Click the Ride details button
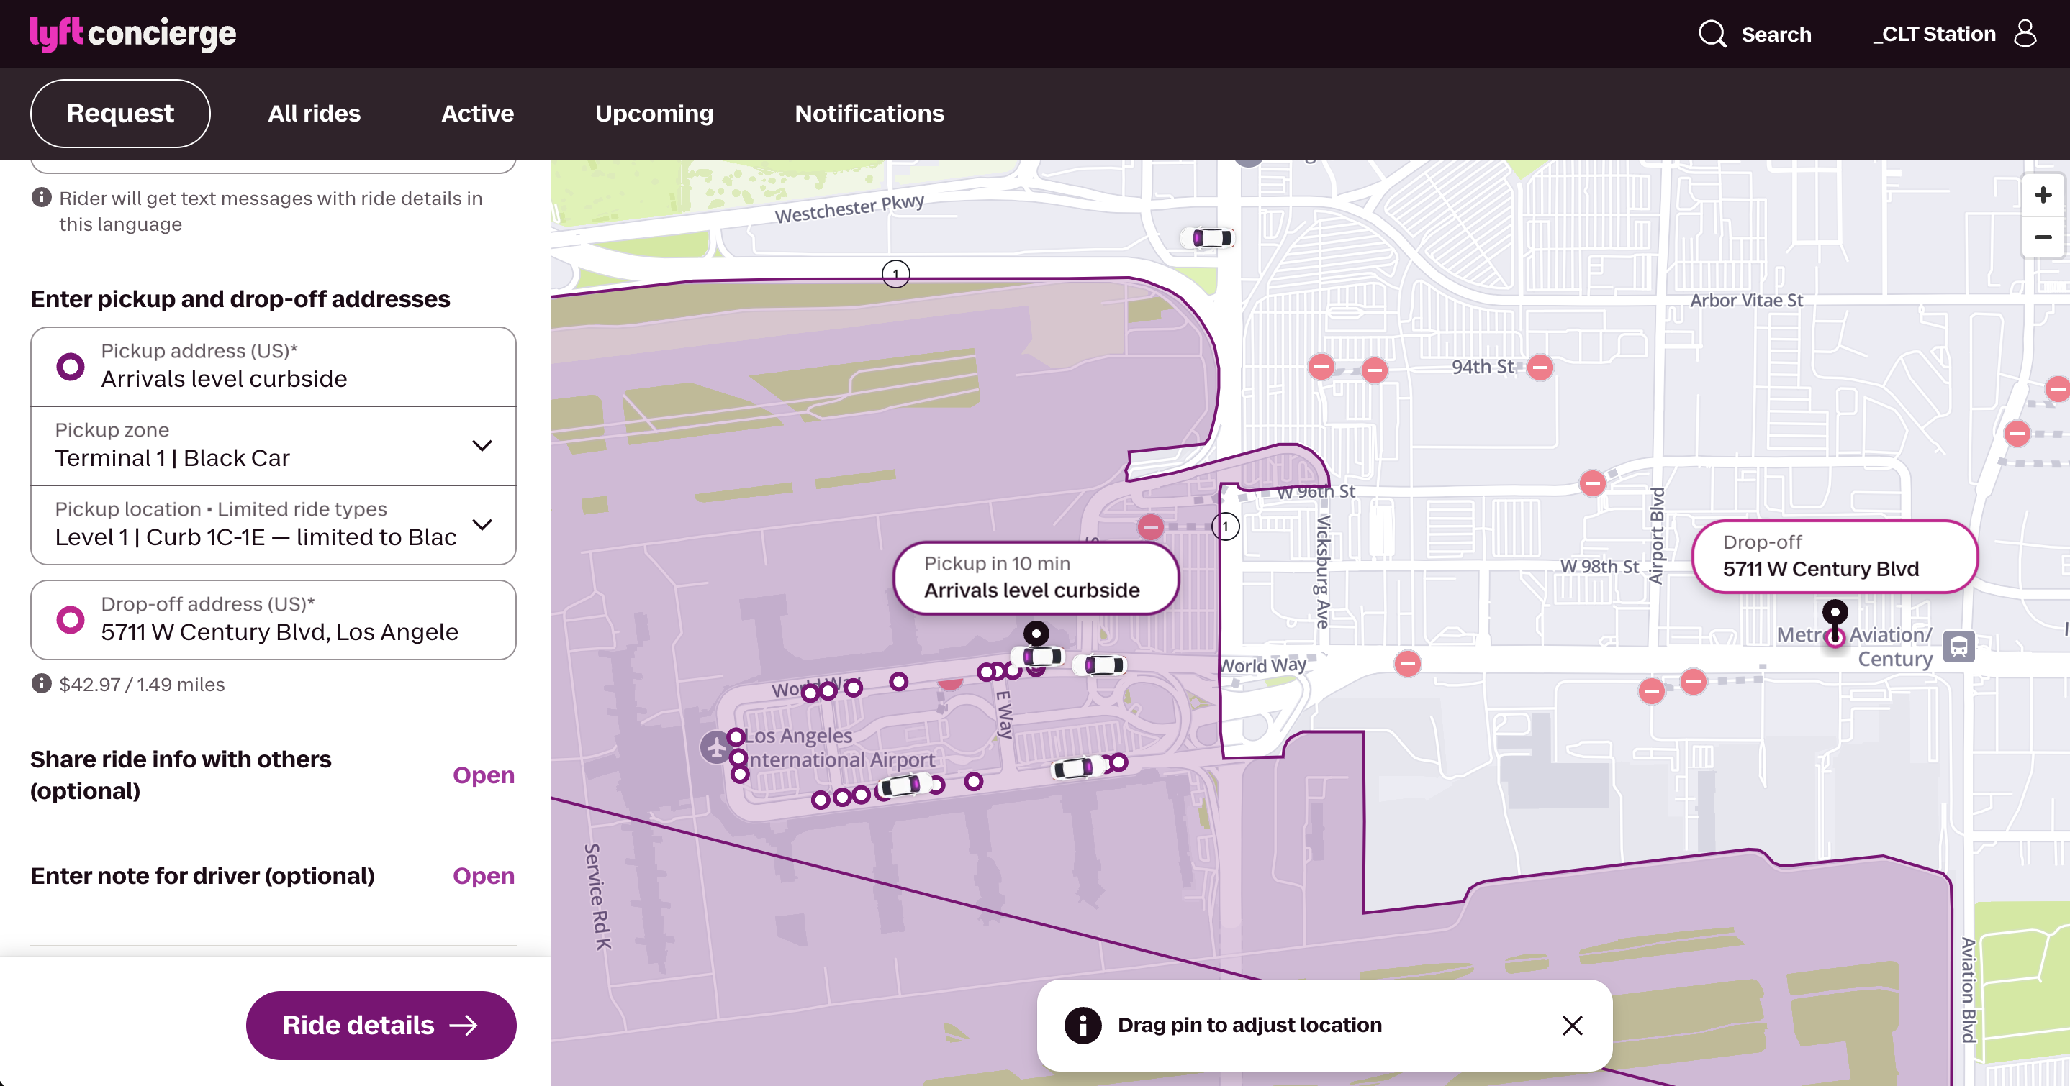 point(381,1025)
